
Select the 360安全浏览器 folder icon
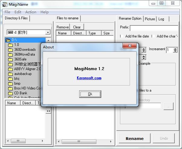[x=10, y=64]
